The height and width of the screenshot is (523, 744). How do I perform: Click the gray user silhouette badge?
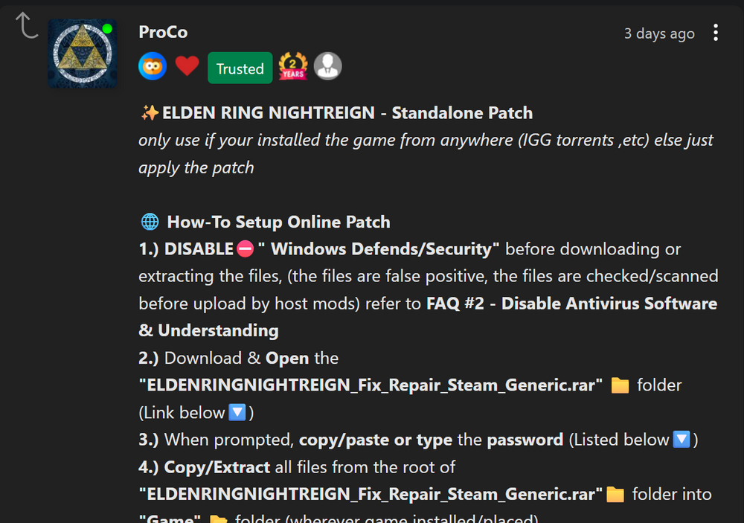[328, 66]
